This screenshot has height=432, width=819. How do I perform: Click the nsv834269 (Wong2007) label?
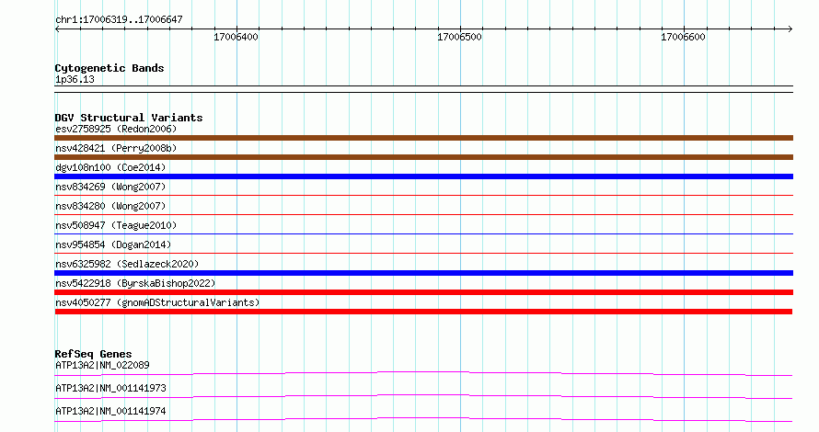coord(110,187)
